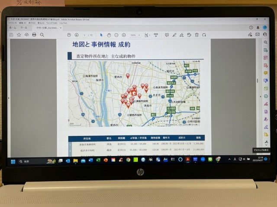This screenshot has width=277, height=207.
Task: Switch to the ホーム tab
Action: click(x=13, y=28)
